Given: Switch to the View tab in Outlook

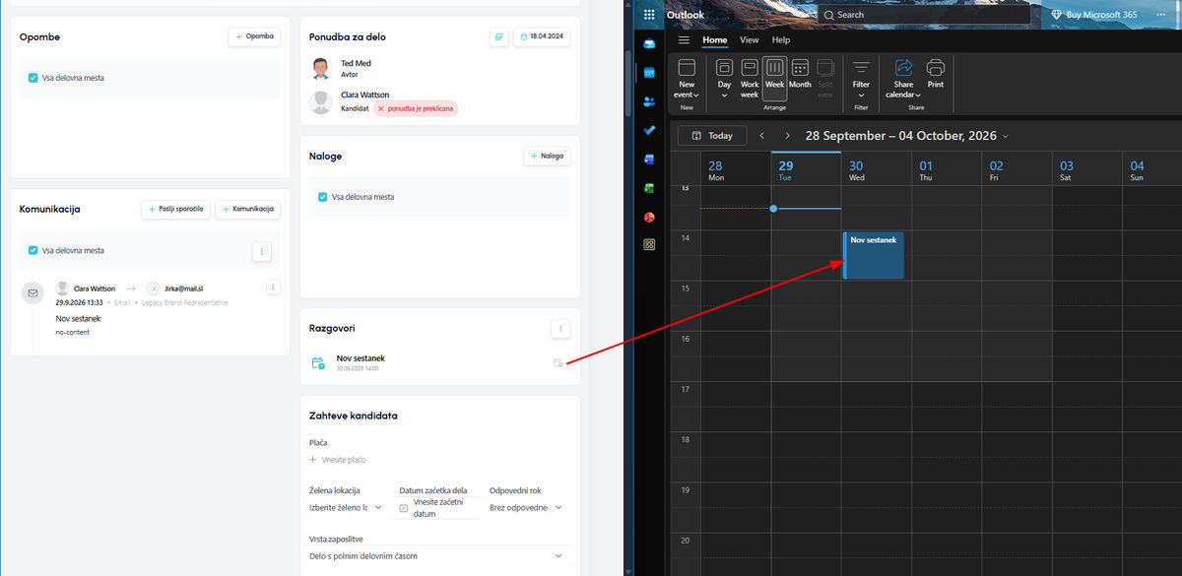Looking at the screenshot, I should (750, 40).
